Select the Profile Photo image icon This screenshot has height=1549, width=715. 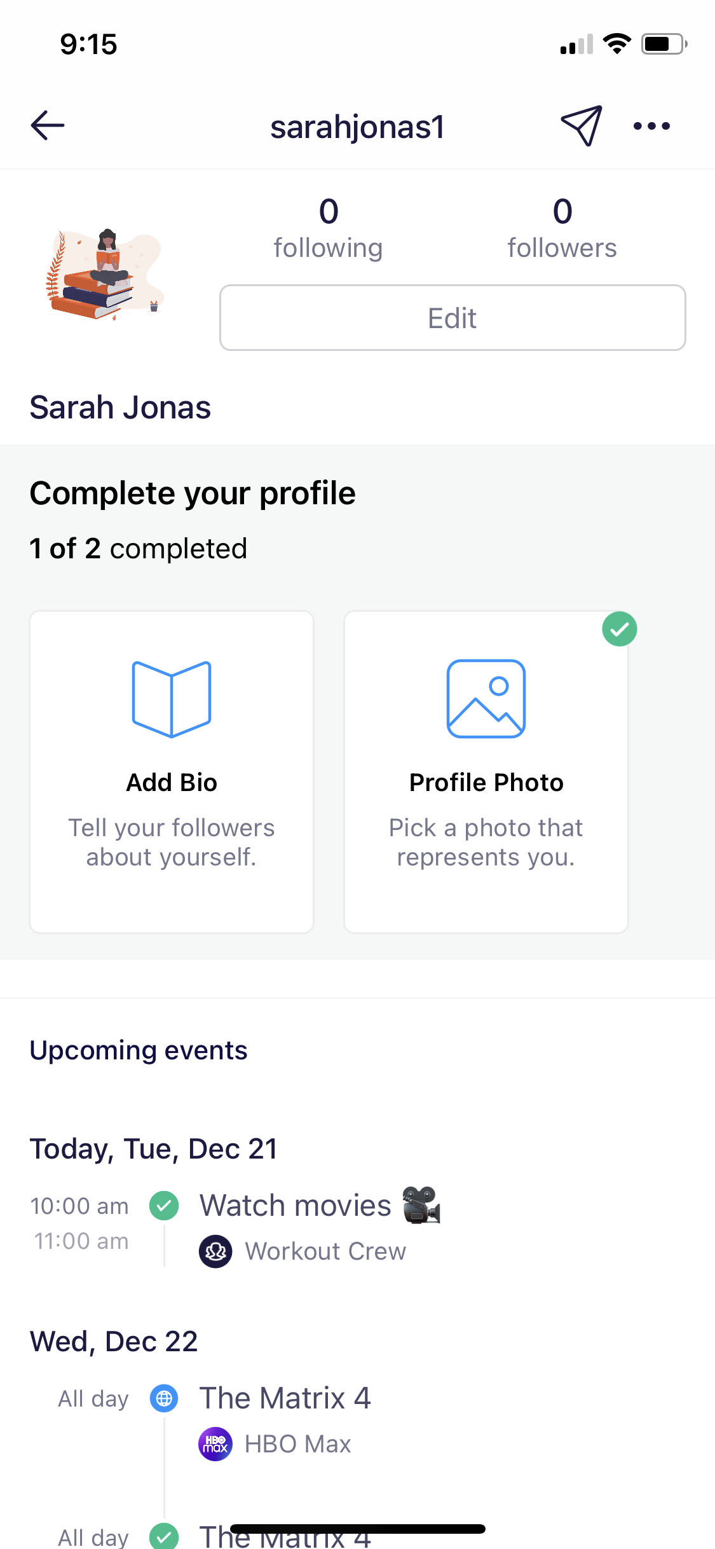(x=486, y=698)
